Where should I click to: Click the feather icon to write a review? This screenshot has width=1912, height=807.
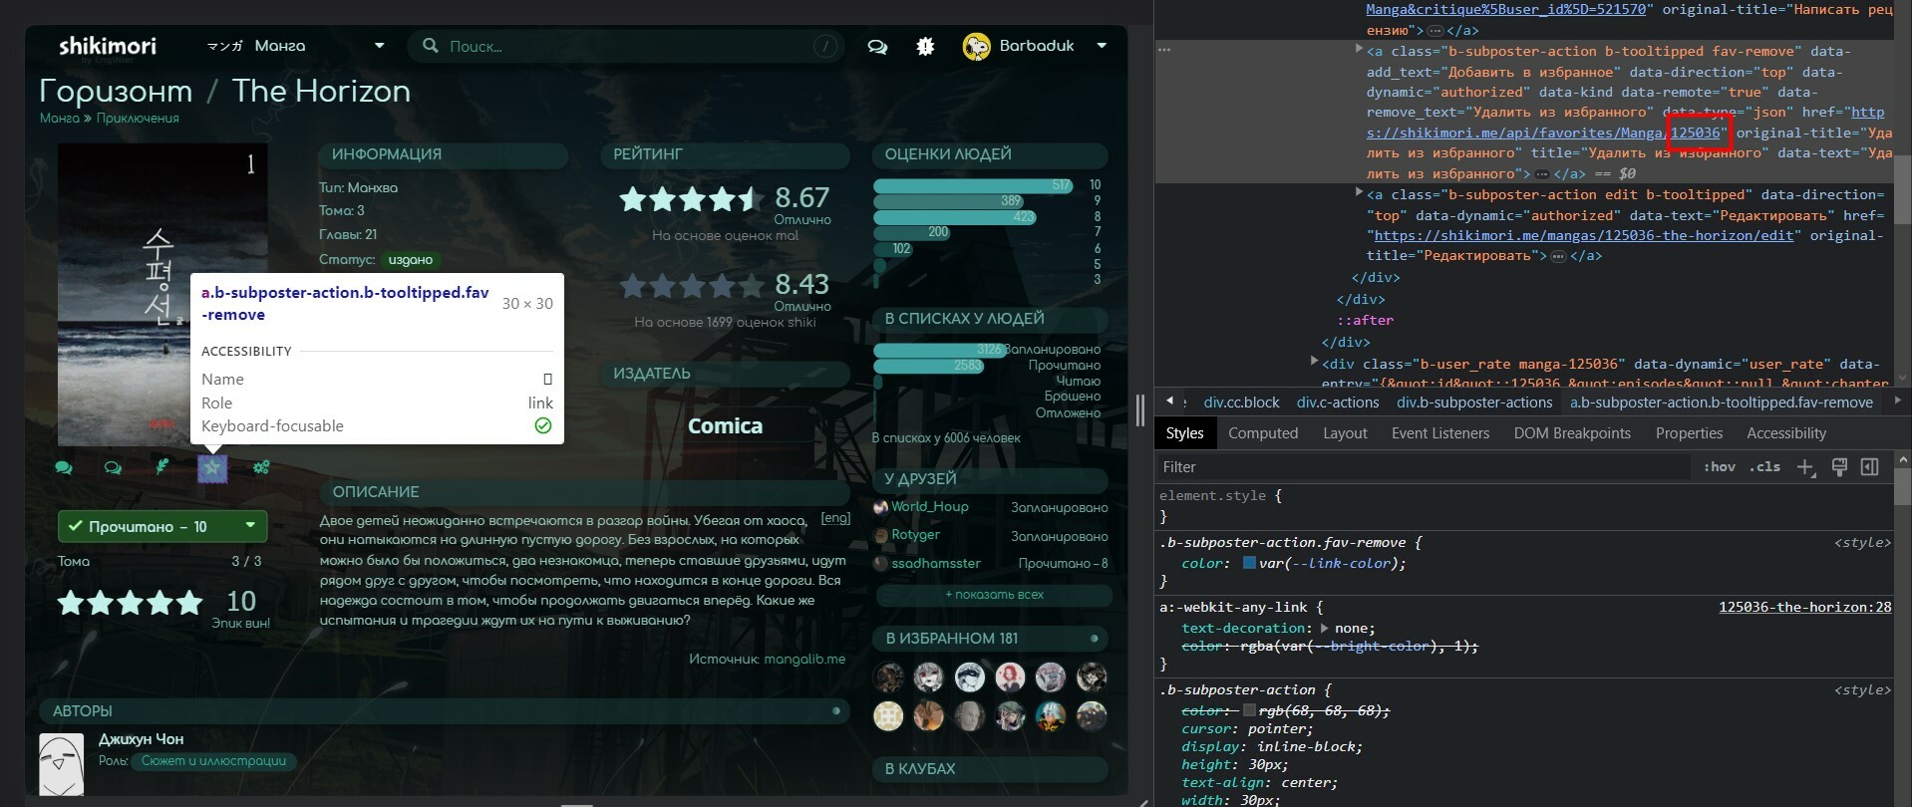(x=162, y=467)
